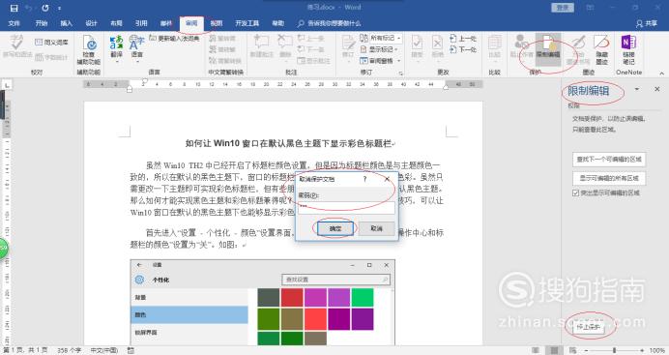Viewport: 669px width, 355px height.
Task: Redo the last action
Action: (45, 8)
